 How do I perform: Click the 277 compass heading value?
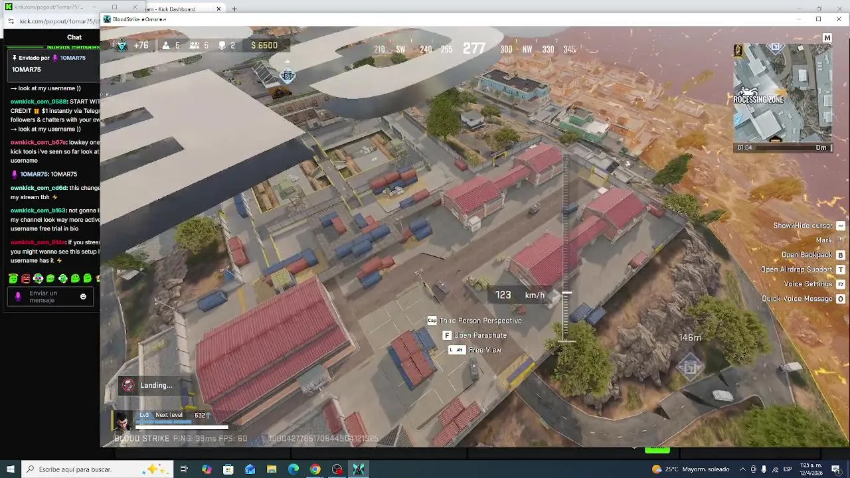coord(473,48)
